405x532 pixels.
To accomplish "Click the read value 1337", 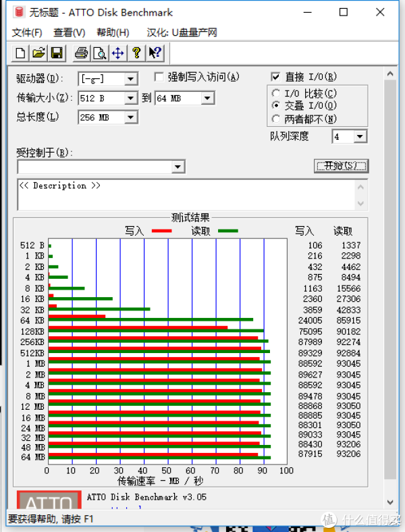I will click(x=351, y=245).
